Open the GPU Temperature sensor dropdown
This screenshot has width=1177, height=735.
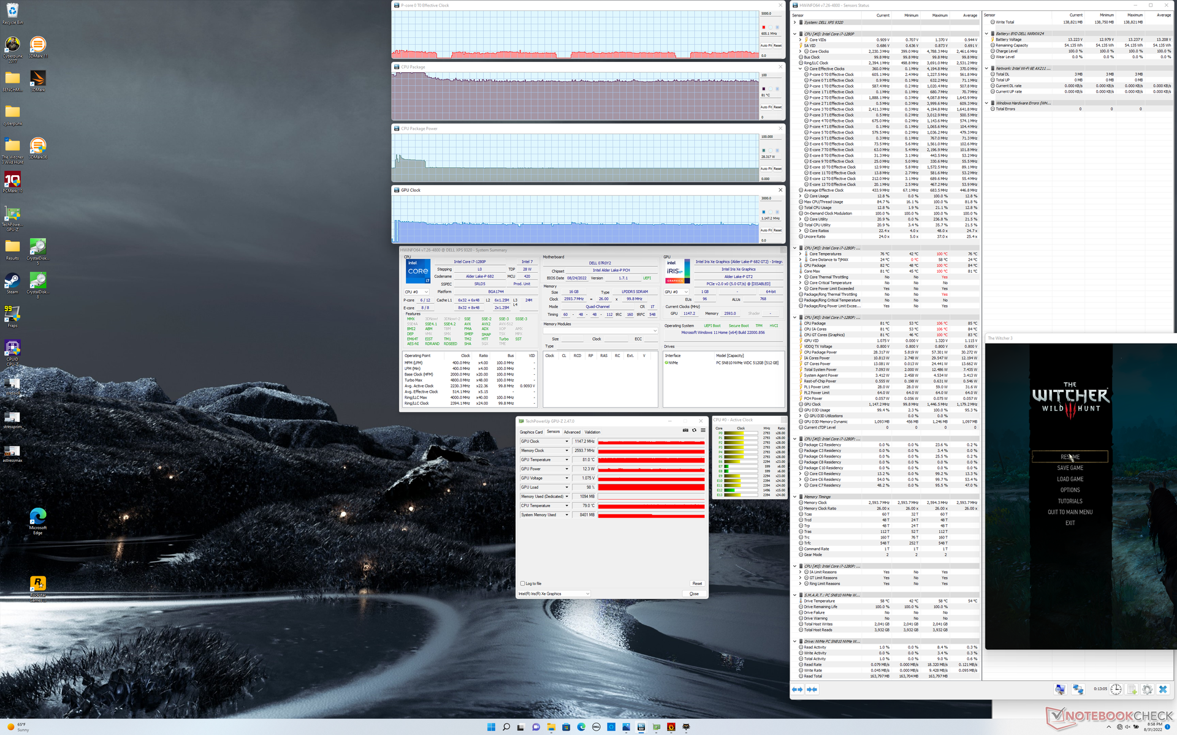point(566,460)
